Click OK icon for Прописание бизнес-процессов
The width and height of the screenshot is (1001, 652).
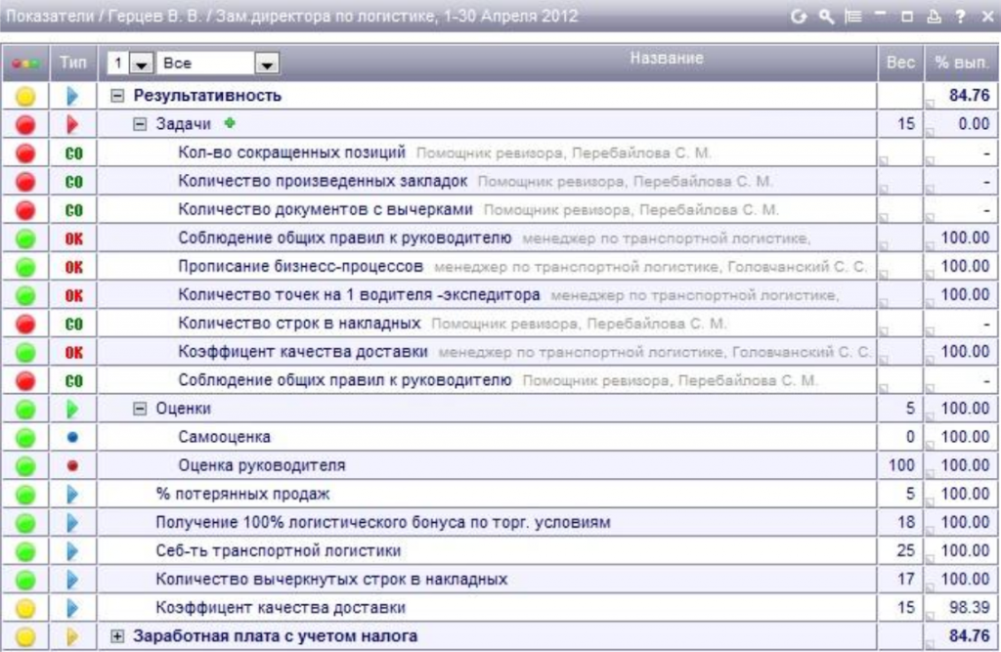[74, 267]
